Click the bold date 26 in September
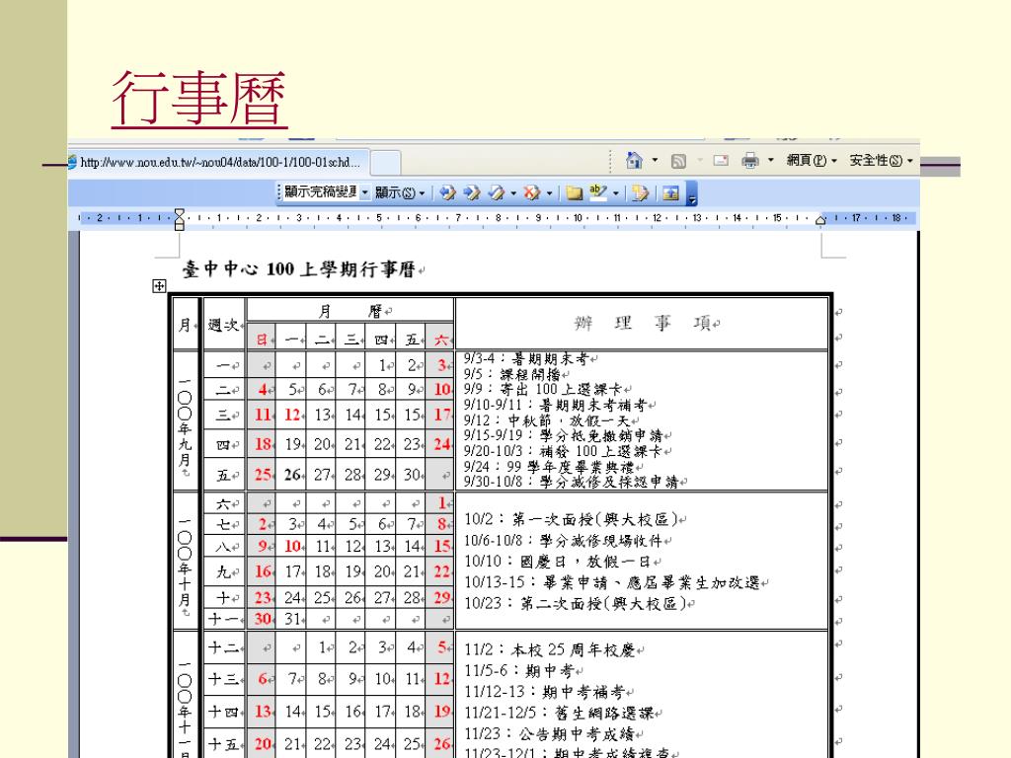Screen dimensions: 1011x758 pos(292,475)
